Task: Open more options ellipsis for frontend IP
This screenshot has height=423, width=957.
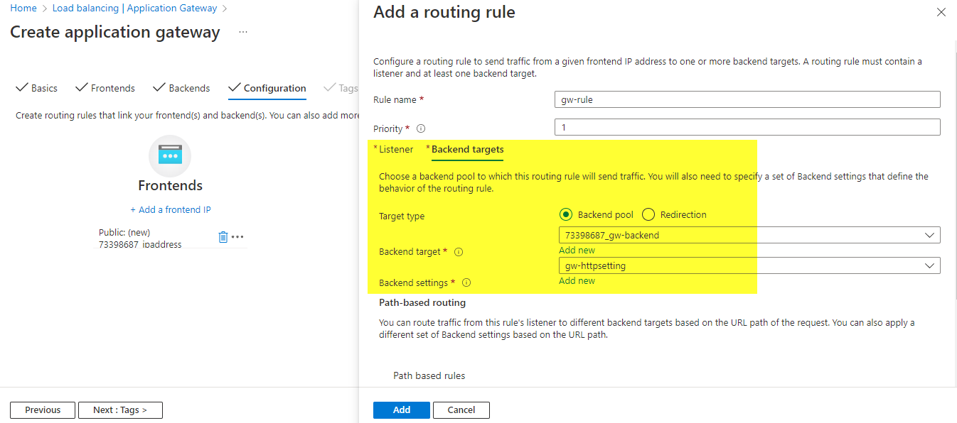Action: tap(237, 237)
